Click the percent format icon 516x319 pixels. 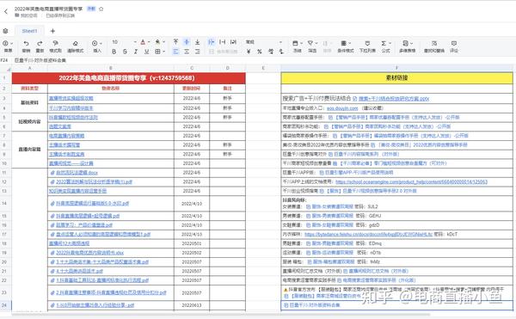[260, 52]
